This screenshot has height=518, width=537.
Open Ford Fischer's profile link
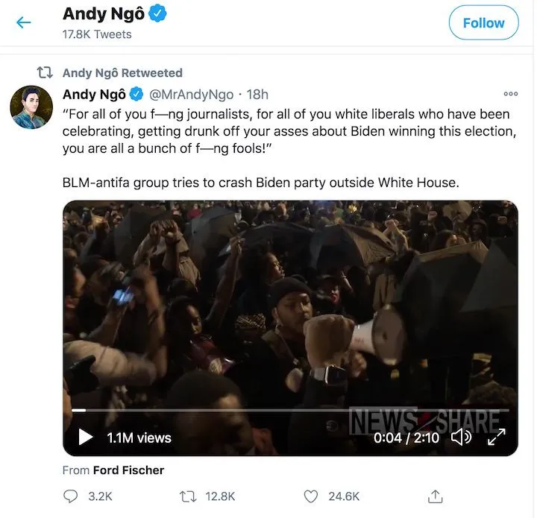coord(128,470)
